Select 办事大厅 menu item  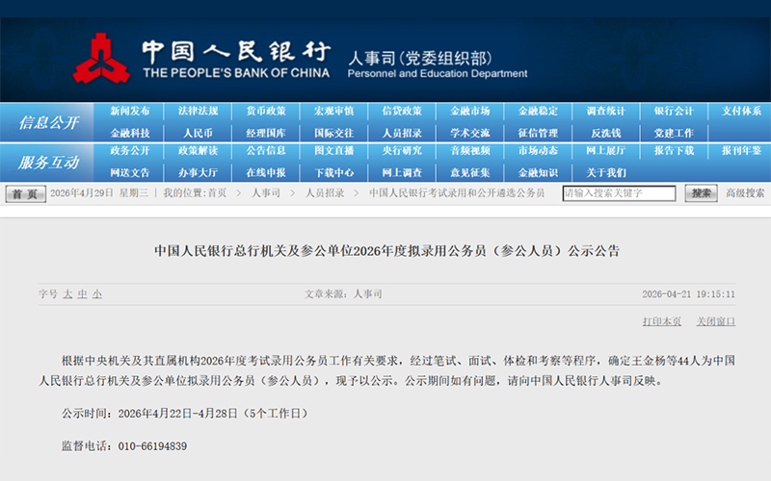coord(198,173)
